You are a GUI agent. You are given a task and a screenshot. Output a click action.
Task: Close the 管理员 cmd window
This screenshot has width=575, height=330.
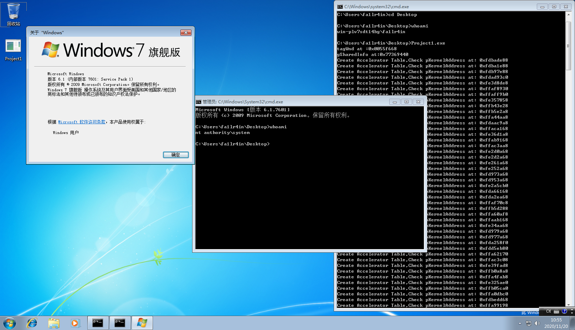click(x=419, y=102)
